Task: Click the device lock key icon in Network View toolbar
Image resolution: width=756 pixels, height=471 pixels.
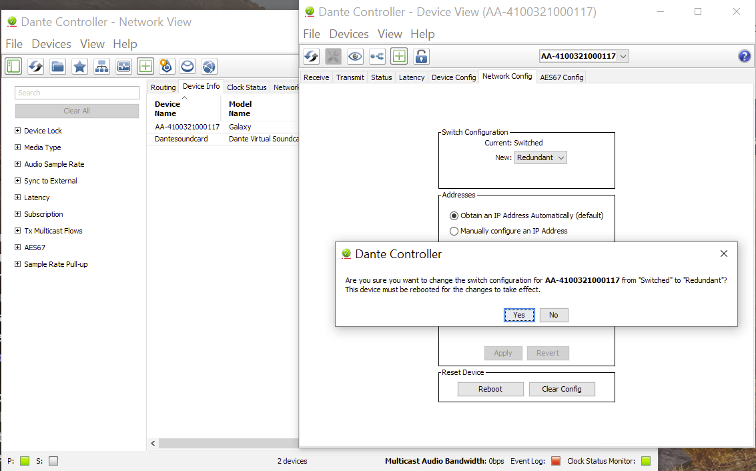Action: (166, 66)
